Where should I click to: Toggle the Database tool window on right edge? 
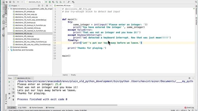click(x=196, y=10)
